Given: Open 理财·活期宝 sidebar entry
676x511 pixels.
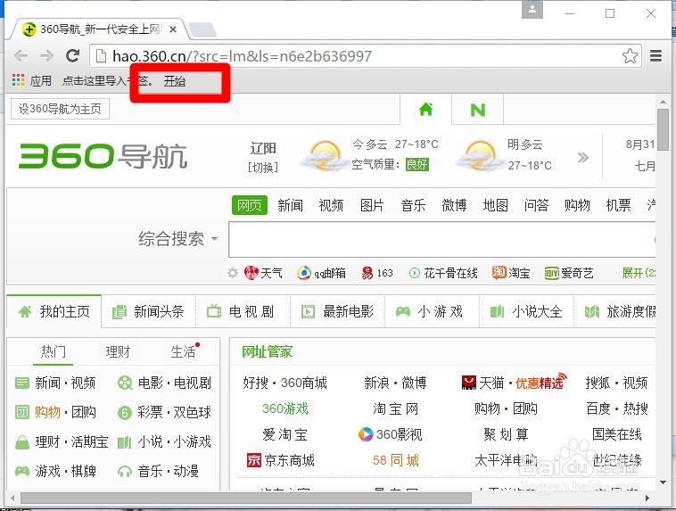Looking at the screenshot, I should coord(62,441).
